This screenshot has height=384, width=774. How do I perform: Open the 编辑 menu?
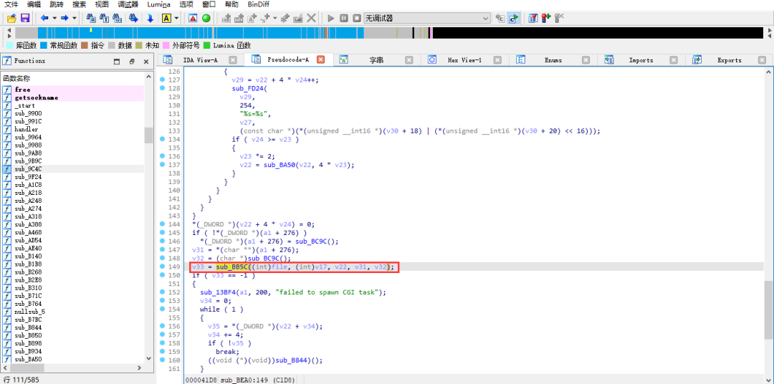34,4
